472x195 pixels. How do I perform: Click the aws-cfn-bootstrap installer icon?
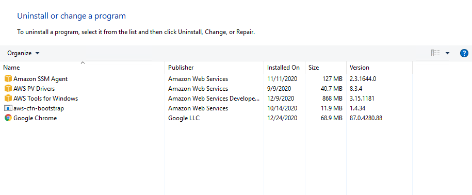click(8, 108)
